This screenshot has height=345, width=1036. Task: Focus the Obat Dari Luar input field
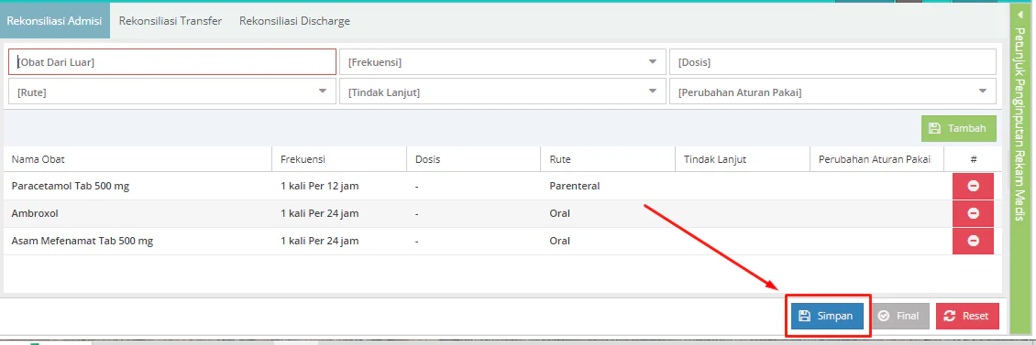171,62
